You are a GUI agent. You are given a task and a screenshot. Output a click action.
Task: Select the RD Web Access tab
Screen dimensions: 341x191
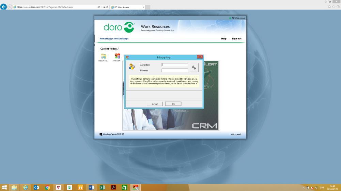pyautogui.click(x=128, y=7)
